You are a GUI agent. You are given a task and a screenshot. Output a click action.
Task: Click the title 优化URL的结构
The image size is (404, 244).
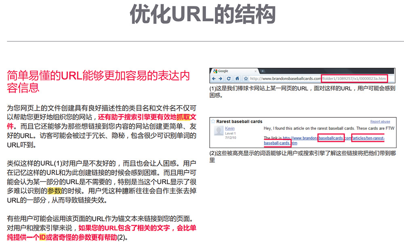(x=202, y=13)
